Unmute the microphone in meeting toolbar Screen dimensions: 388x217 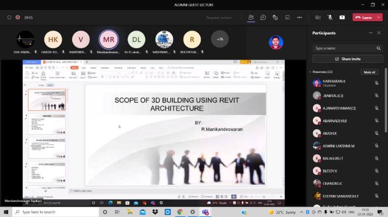(330, 17)
